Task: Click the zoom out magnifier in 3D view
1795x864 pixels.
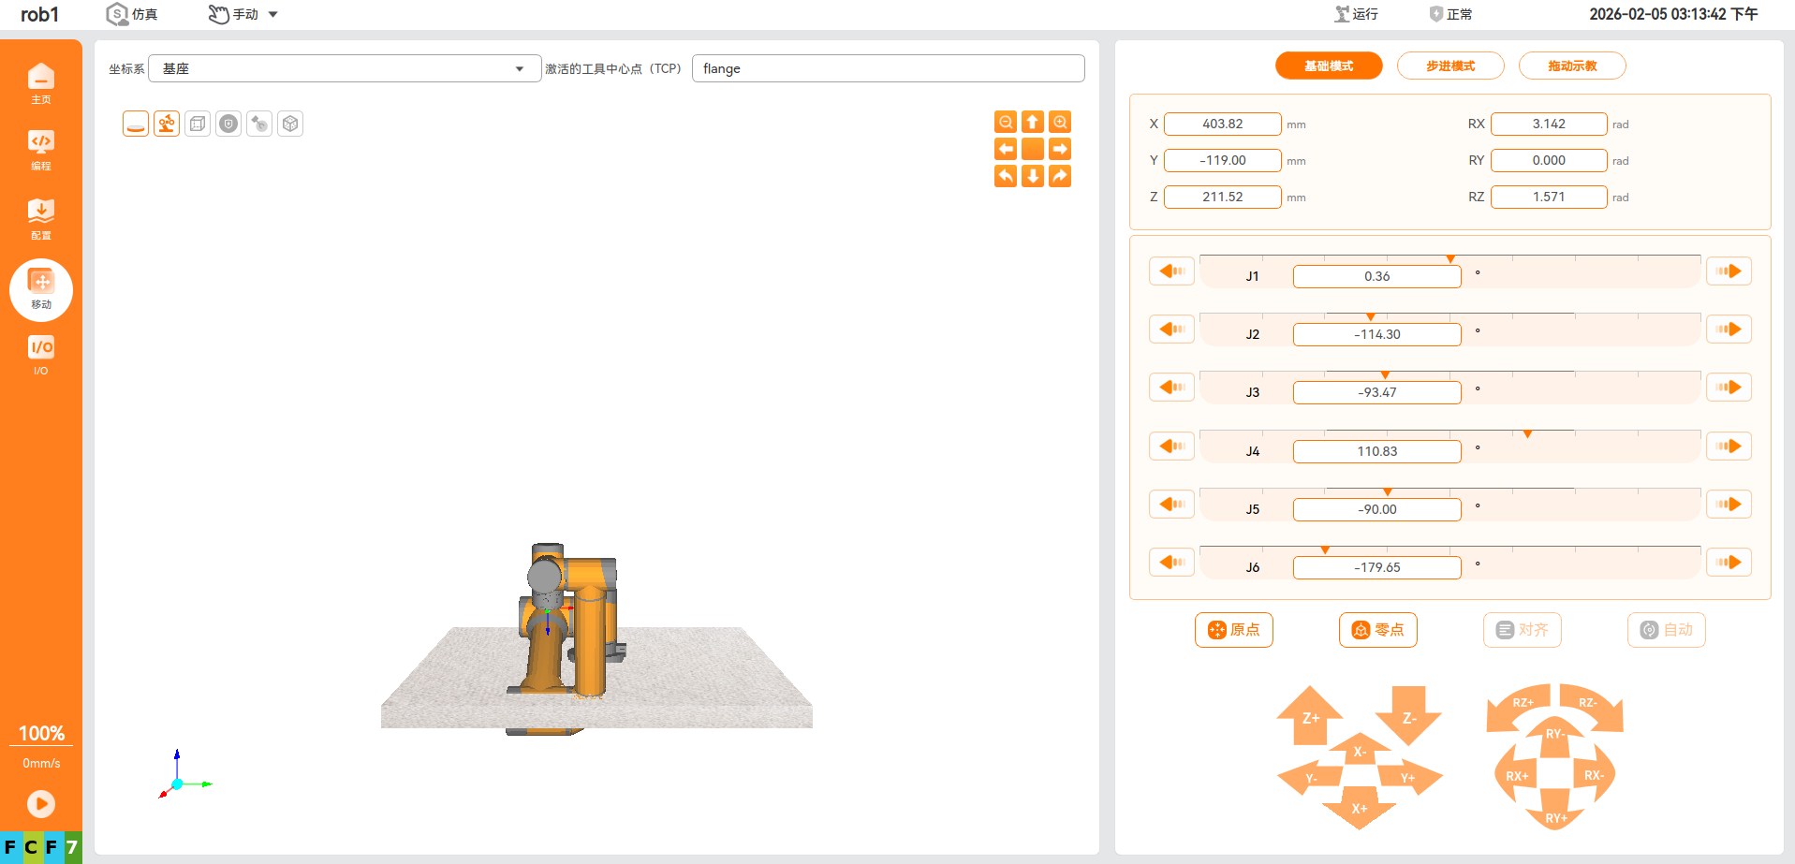Action: pos(1006,123)
